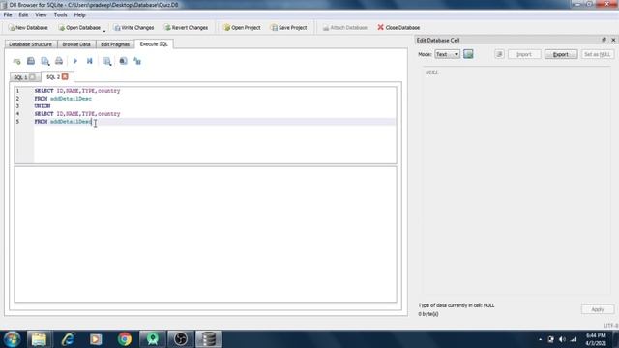The width and height of the screenshot is (619, 348).
Task: Open a new SQL tab
Action: pyautogui.click(x=16, y=61)
